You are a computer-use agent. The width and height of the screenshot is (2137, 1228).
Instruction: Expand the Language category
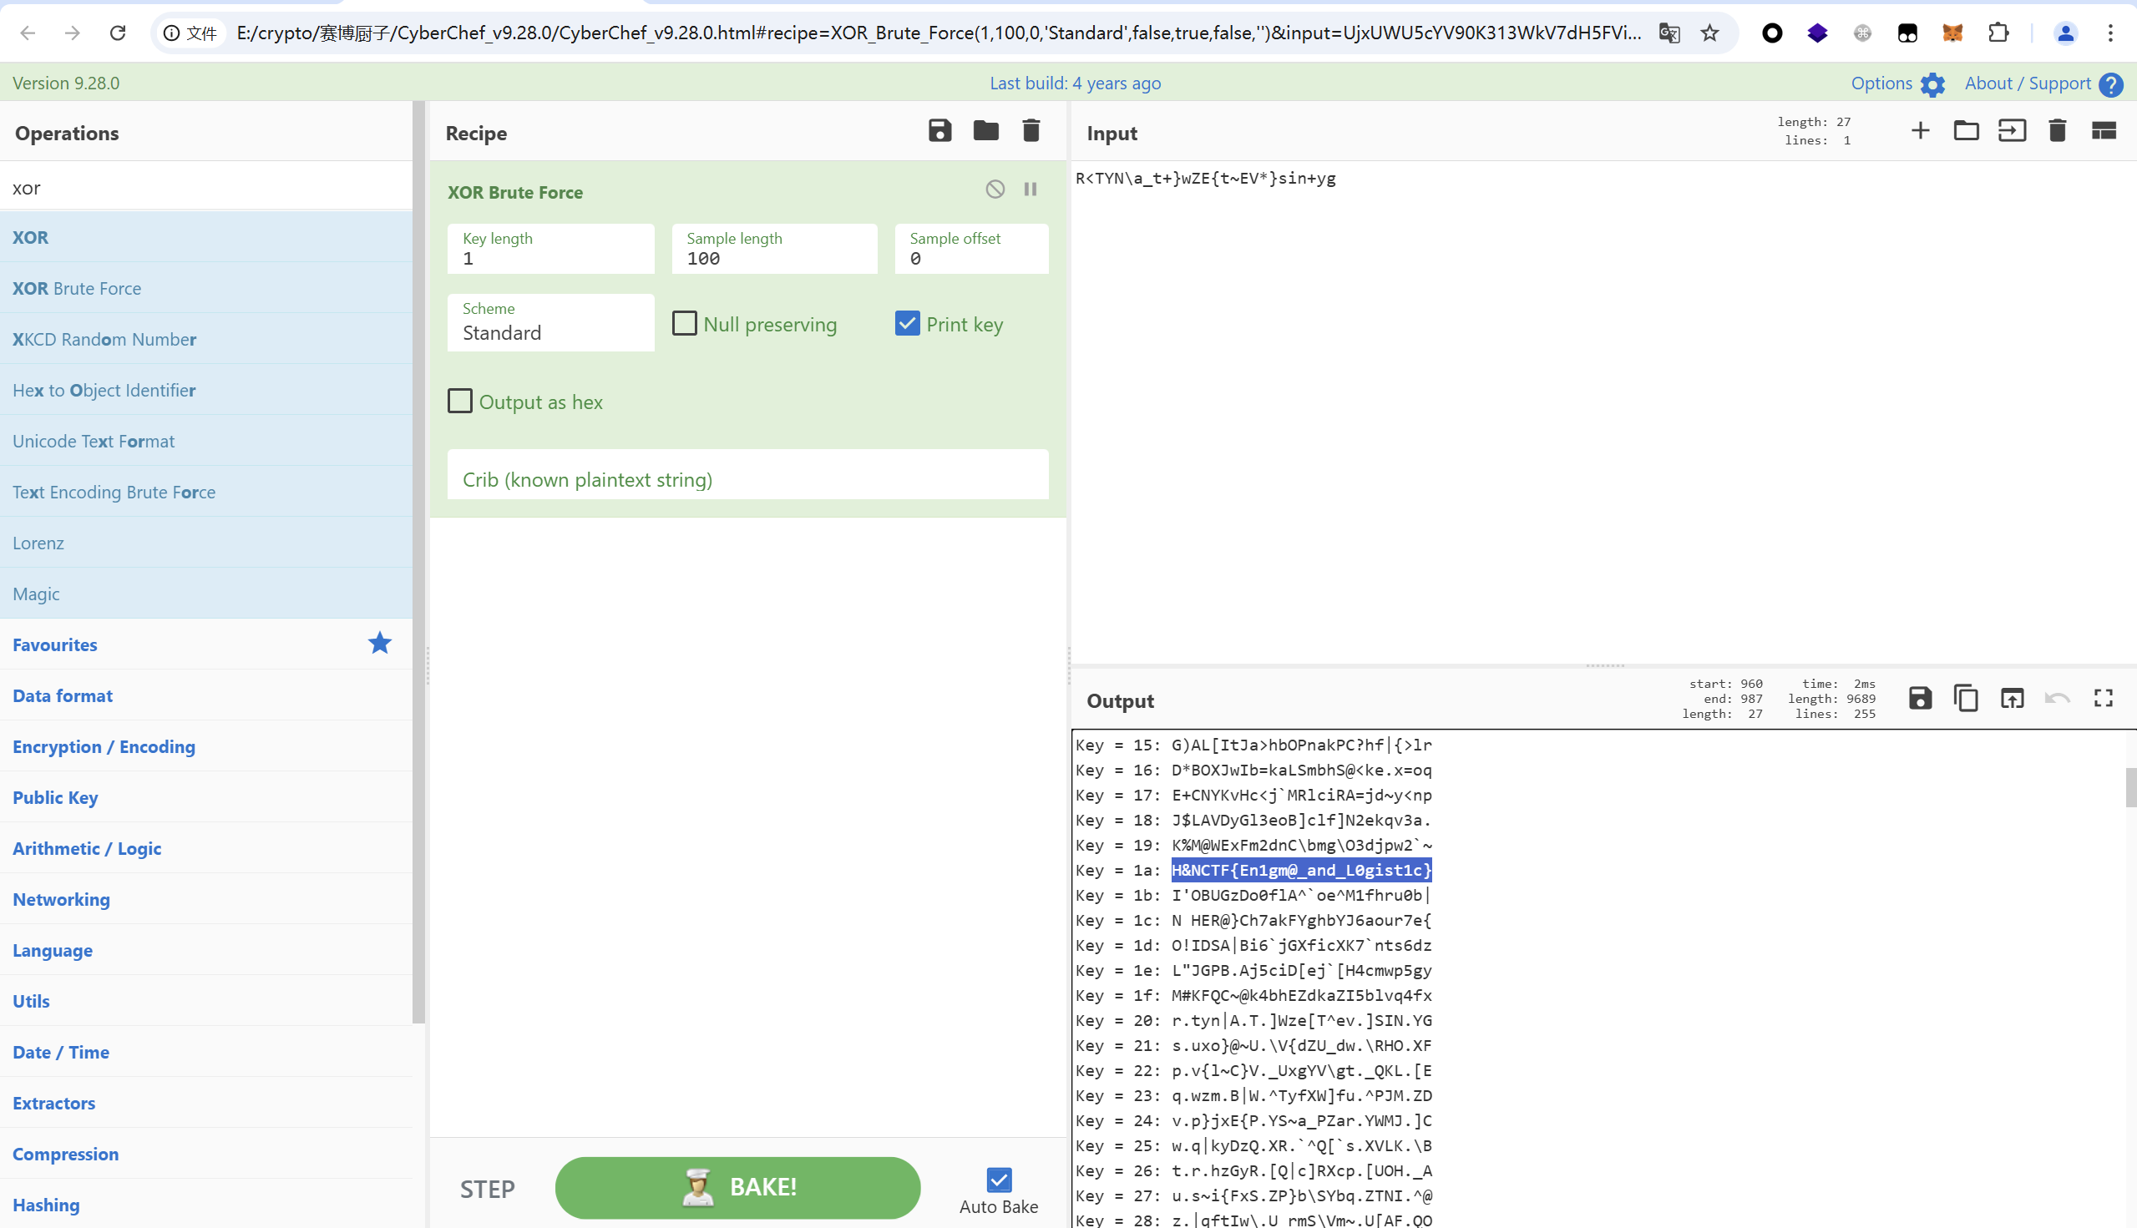click(x=207, y=950)
